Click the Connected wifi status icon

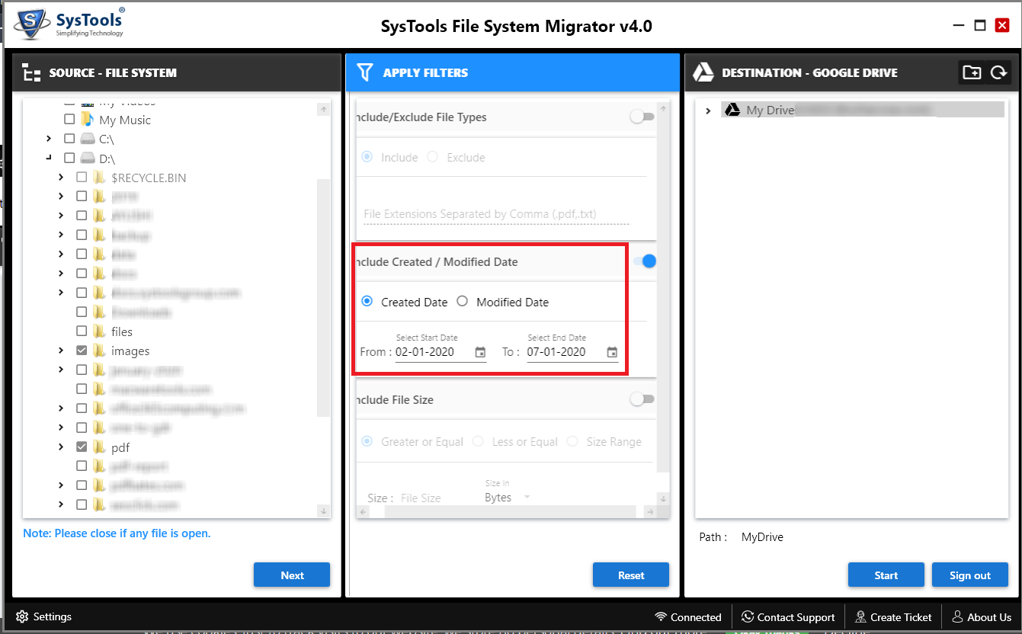[x=661, y=616]
